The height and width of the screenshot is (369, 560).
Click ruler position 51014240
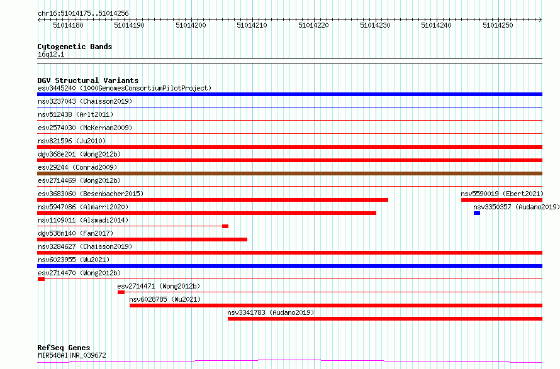pyautogui.click(x=437, y=25)
